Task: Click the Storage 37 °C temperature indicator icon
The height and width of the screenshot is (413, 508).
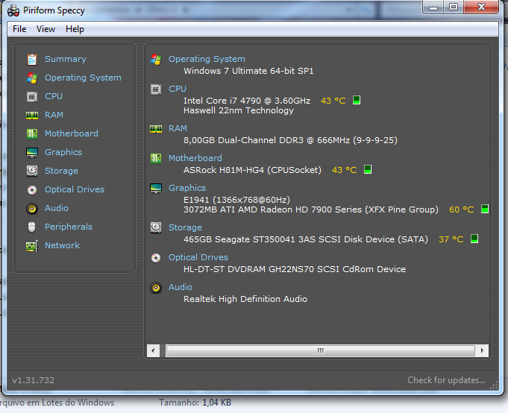Action: coord(474,239)
